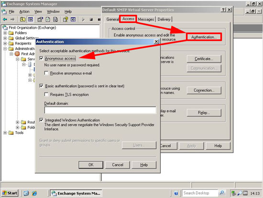Enable Requires TLS encryption checkbox
Image resolution: width=263 pixels, height=198 pixels.
click(x=46, y=95)
